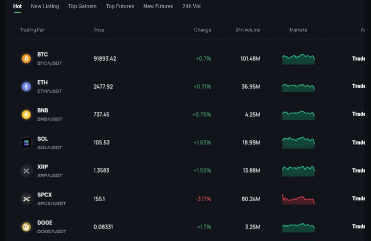
Task: Switch to the New Listing tab
Action: (45, 6)
